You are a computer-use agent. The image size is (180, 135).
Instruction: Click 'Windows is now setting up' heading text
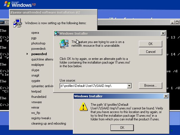click(x=56, y=23)
